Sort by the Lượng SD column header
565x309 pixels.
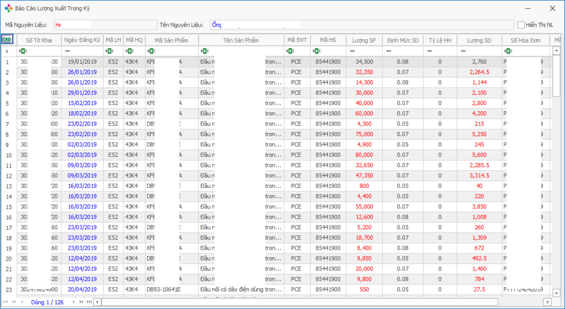click(x=479, y=40)
